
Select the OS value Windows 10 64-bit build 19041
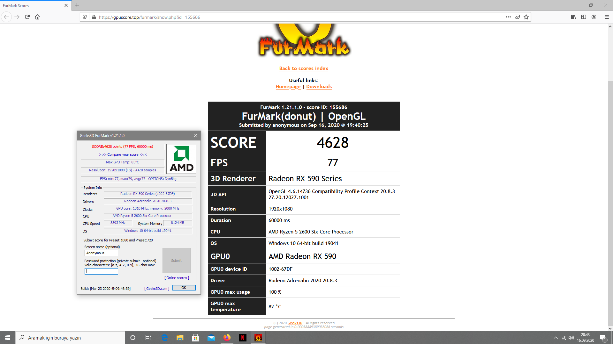coord(303,243)
